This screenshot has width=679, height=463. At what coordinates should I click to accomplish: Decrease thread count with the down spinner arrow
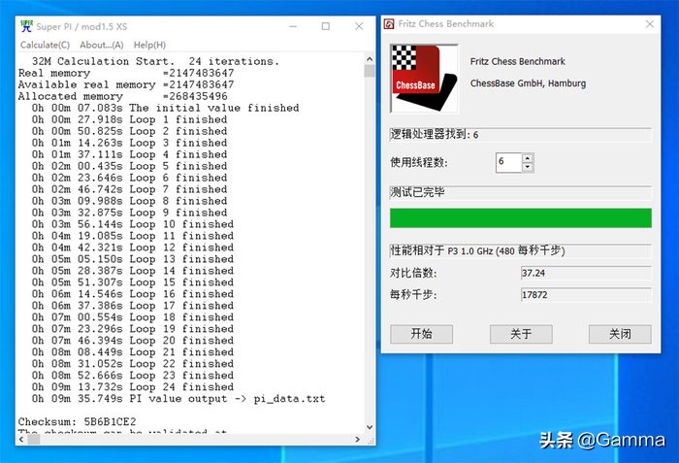click(527, 167)
